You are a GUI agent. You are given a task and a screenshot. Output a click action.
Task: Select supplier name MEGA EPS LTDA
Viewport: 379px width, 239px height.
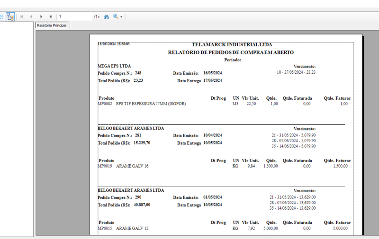point(114,66)
